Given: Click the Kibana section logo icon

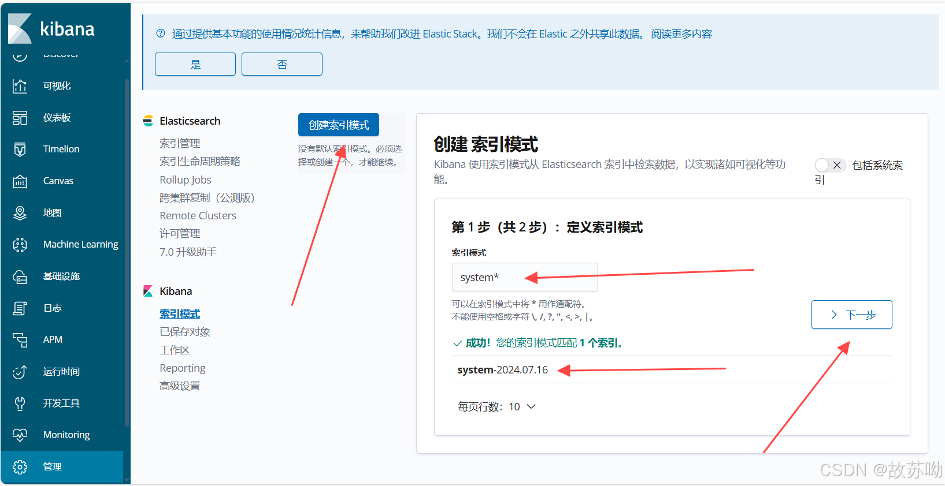Looking at the screenshot, I should pyautogui.click(x=148, y=291).
